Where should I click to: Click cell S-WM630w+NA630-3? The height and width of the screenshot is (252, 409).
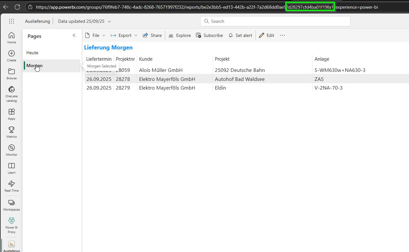click(340, 70)
